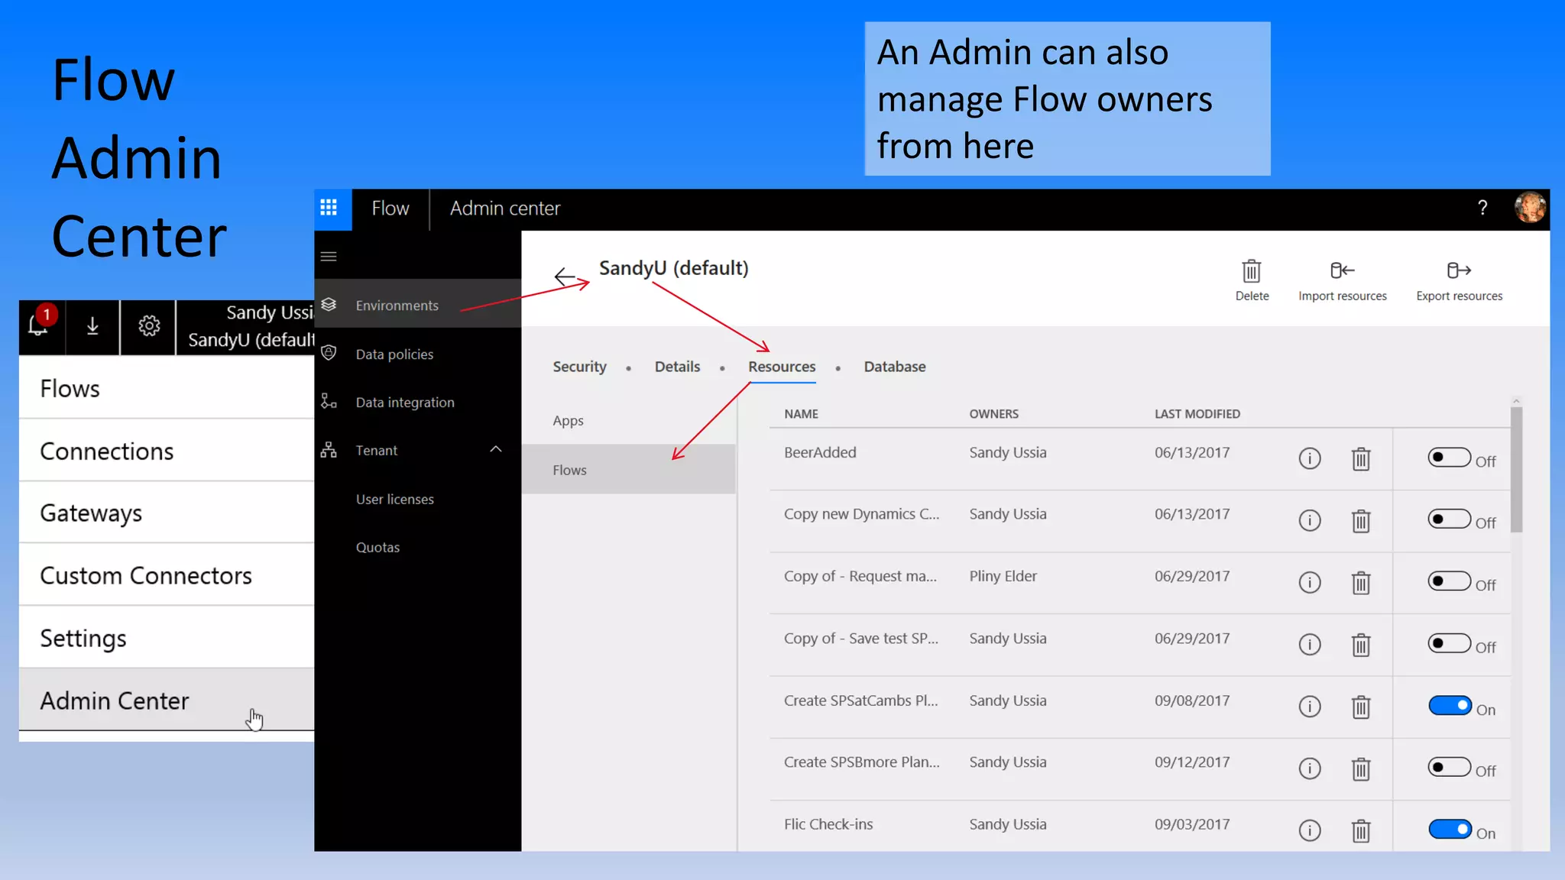The image size is (1565, 880).
Task: Open the help question mark icon
Action: (x=1482, y=208)
